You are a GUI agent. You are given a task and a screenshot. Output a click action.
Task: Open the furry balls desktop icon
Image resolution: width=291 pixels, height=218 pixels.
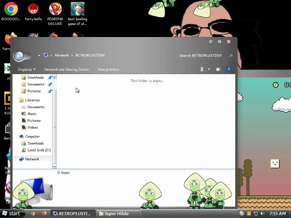[x=33, y=11]
